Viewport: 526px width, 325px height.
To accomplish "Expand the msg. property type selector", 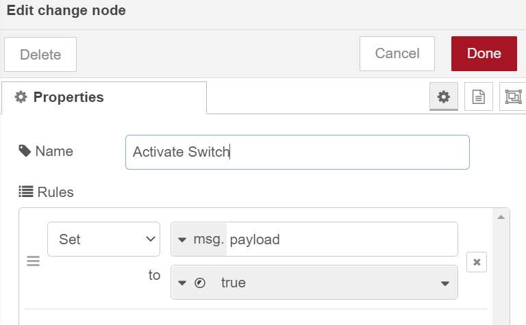I will coord(199,239).
